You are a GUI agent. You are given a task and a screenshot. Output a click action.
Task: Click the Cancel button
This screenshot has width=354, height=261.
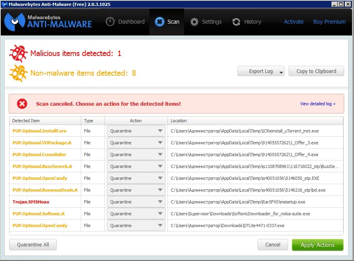(x=273, y=245)
